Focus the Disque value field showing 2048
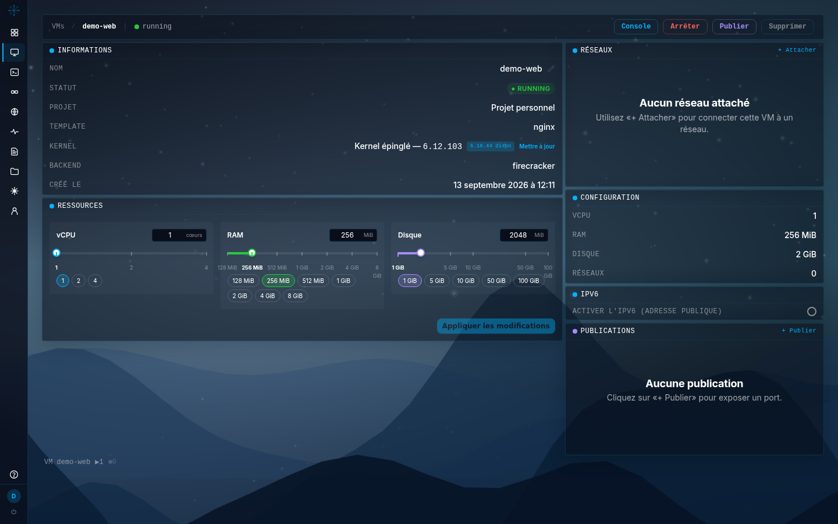 (524, 235)
